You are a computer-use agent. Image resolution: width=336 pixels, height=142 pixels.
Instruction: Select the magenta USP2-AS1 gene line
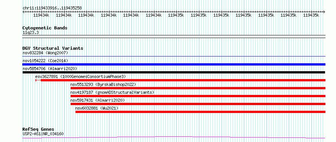click(174, 137)
